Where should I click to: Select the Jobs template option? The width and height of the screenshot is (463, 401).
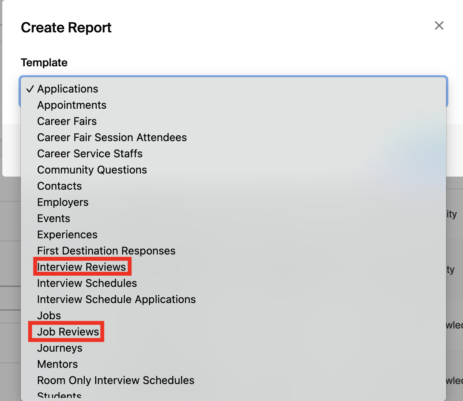pyautogui.click(x=233, y=315)
